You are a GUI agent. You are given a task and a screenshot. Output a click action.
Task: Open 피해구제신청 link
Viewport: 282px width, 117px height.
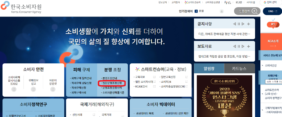79,88
